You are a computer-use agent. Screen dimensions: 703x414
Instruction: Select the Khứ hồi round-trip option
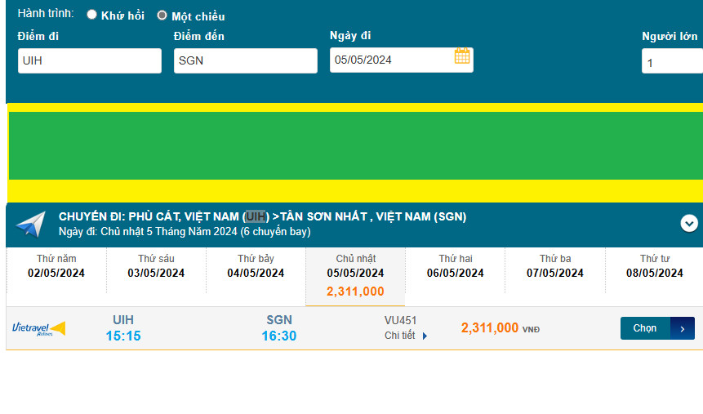(x=91, y=15)
